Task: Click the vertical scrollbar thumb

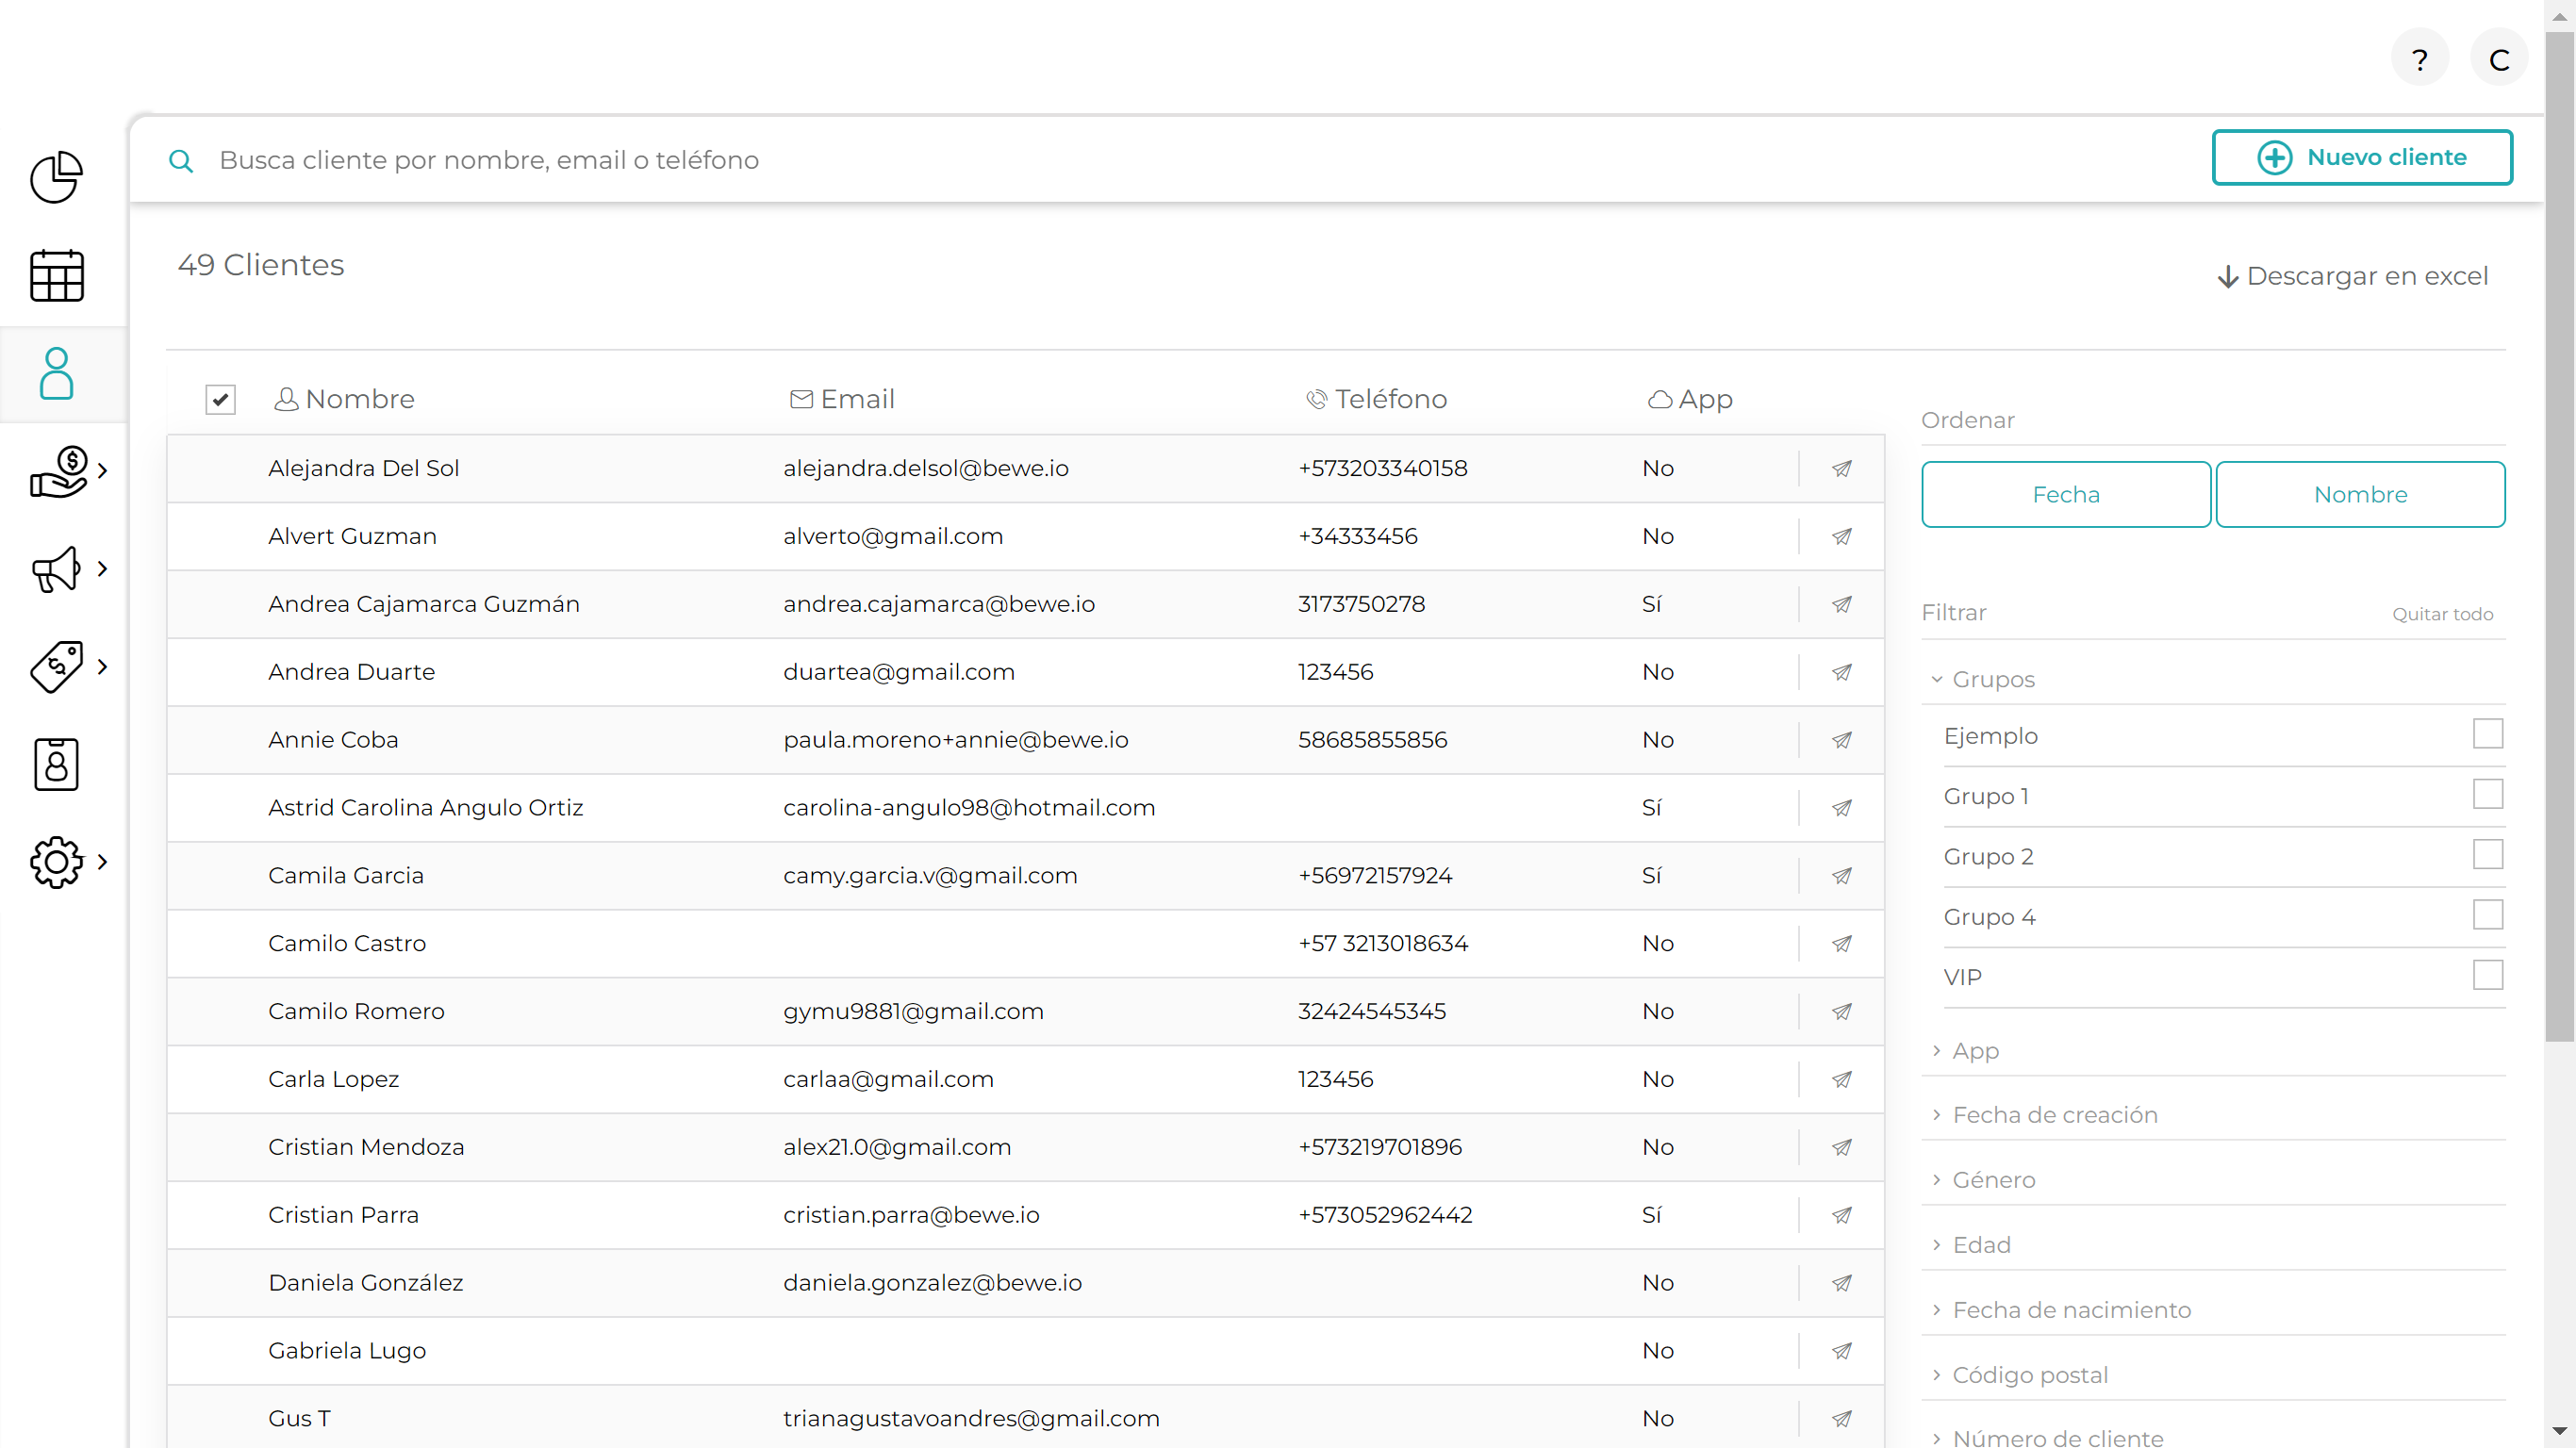Action: [2559, 535]
